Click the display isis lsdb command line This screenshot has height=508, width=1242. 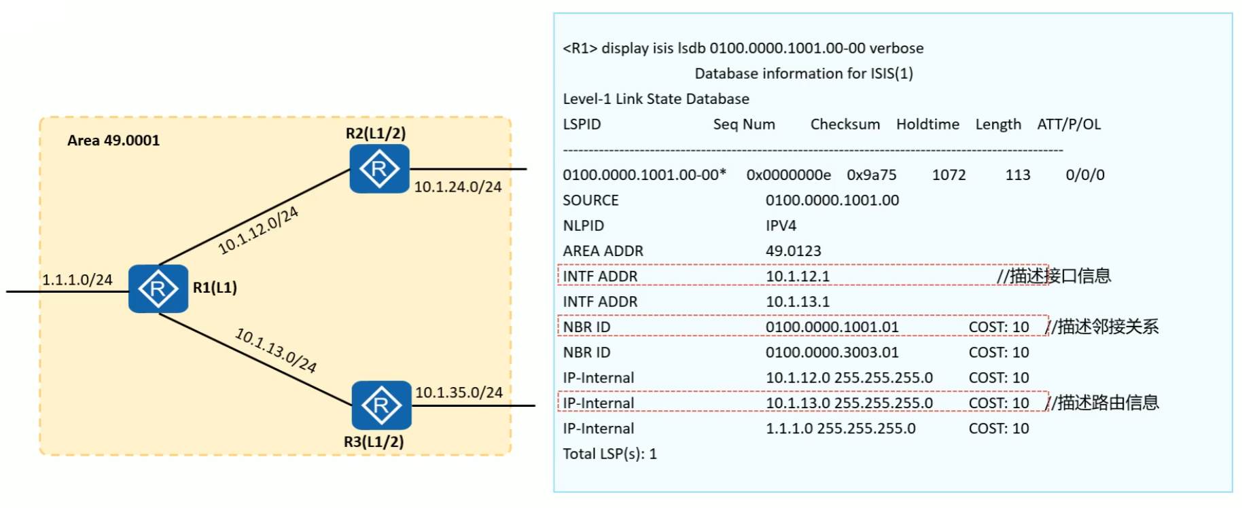coord(743,48)
